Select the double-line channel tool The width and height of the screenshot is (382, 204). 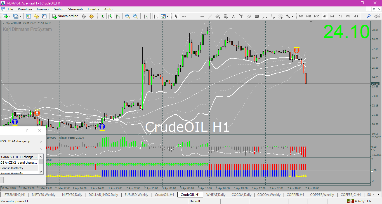(x=249, y=16)
